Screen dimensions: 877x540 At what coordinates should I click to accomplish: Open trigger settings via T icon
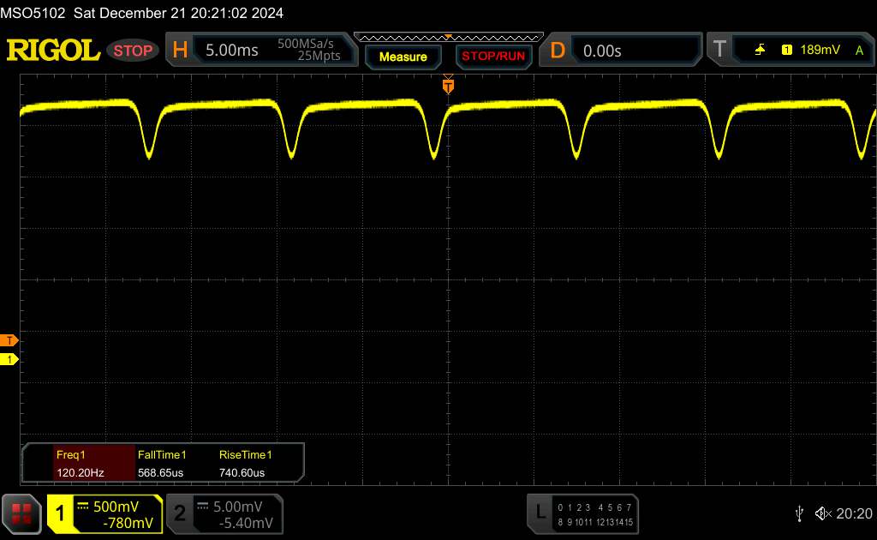(719, 51)
